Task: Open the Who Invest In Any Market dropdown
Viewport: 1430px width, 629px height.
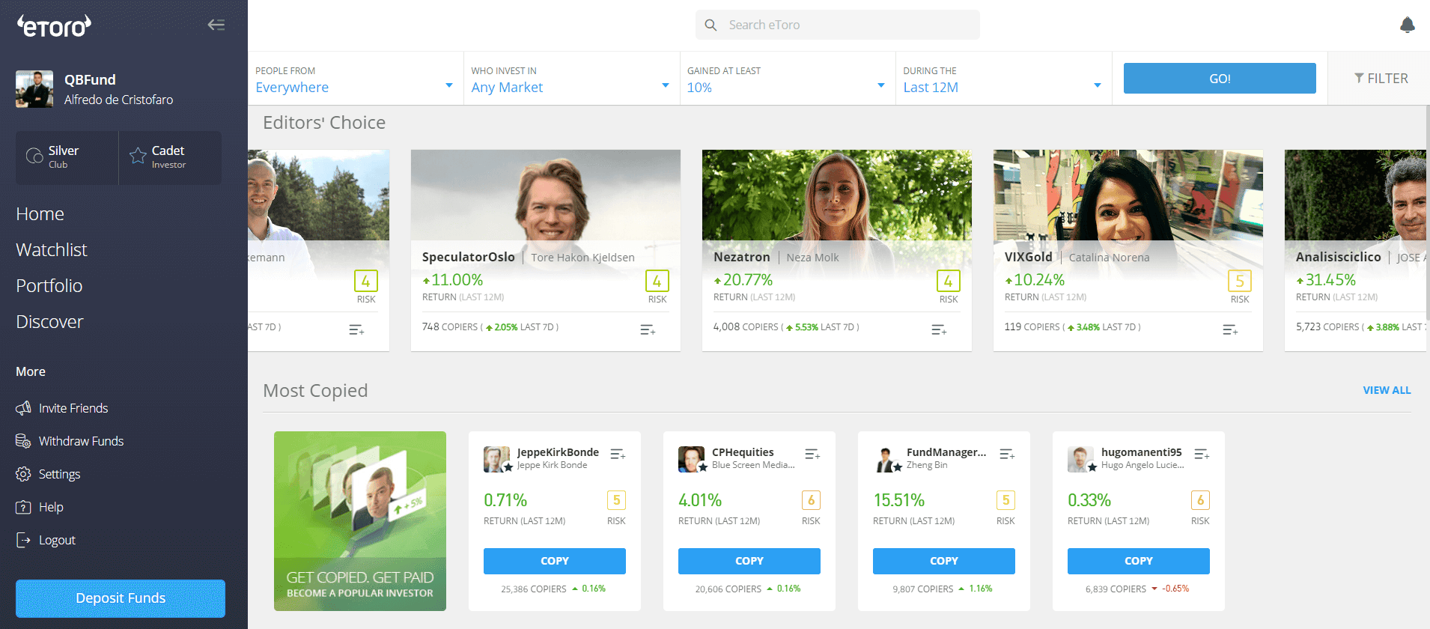Action: [572, 79]
